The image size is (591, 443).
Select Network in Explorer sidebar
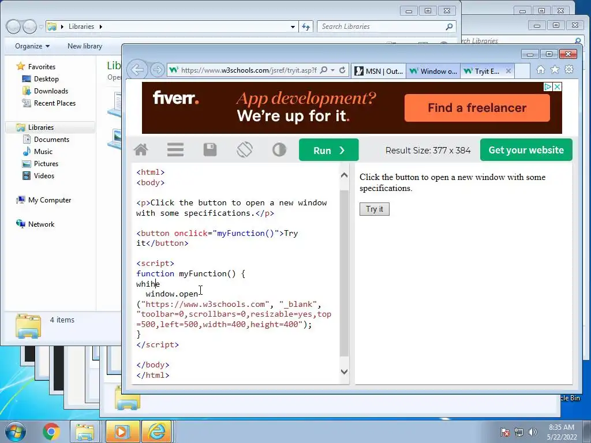tap(41, 224)
